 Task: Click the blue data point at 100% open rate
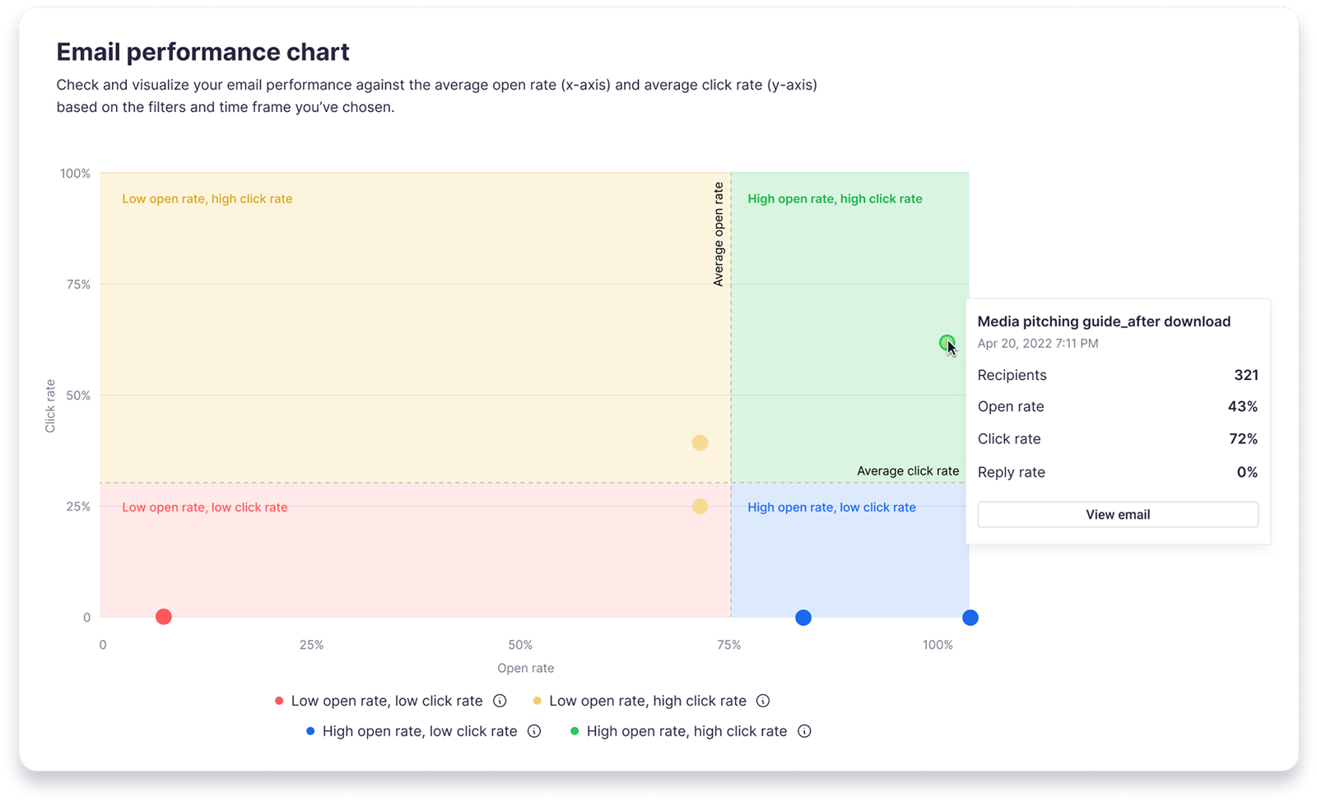pos(970,618)
